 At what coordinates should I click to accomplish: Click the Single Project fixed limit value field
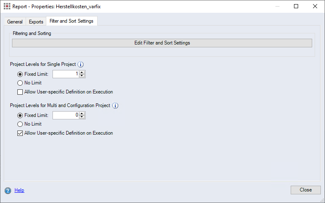click(x=66, y=74)
